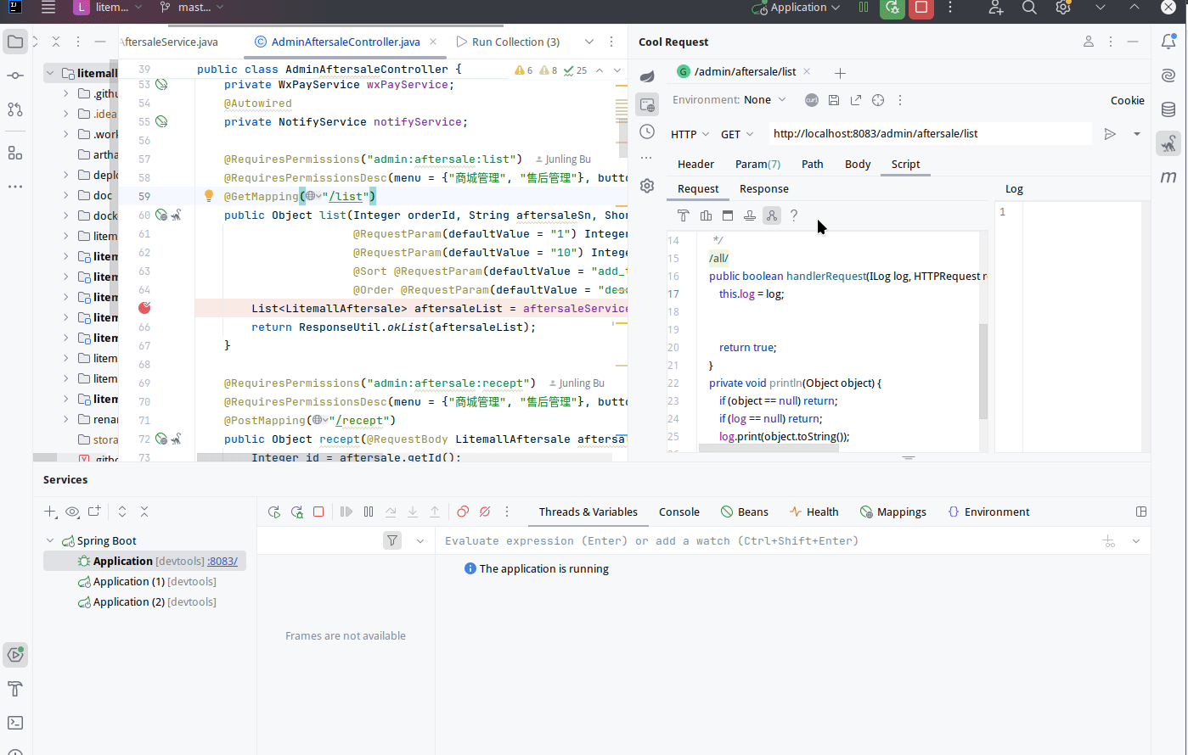The image size is (1188, 755).
Task: Open the Health tab
Action: pos(814,512)
